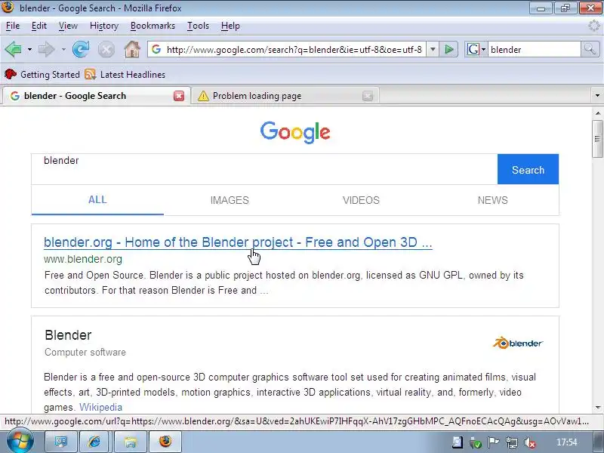Select the ALL results tab
The width and height of the screenshot is (604, 453).
pos(97,200)
